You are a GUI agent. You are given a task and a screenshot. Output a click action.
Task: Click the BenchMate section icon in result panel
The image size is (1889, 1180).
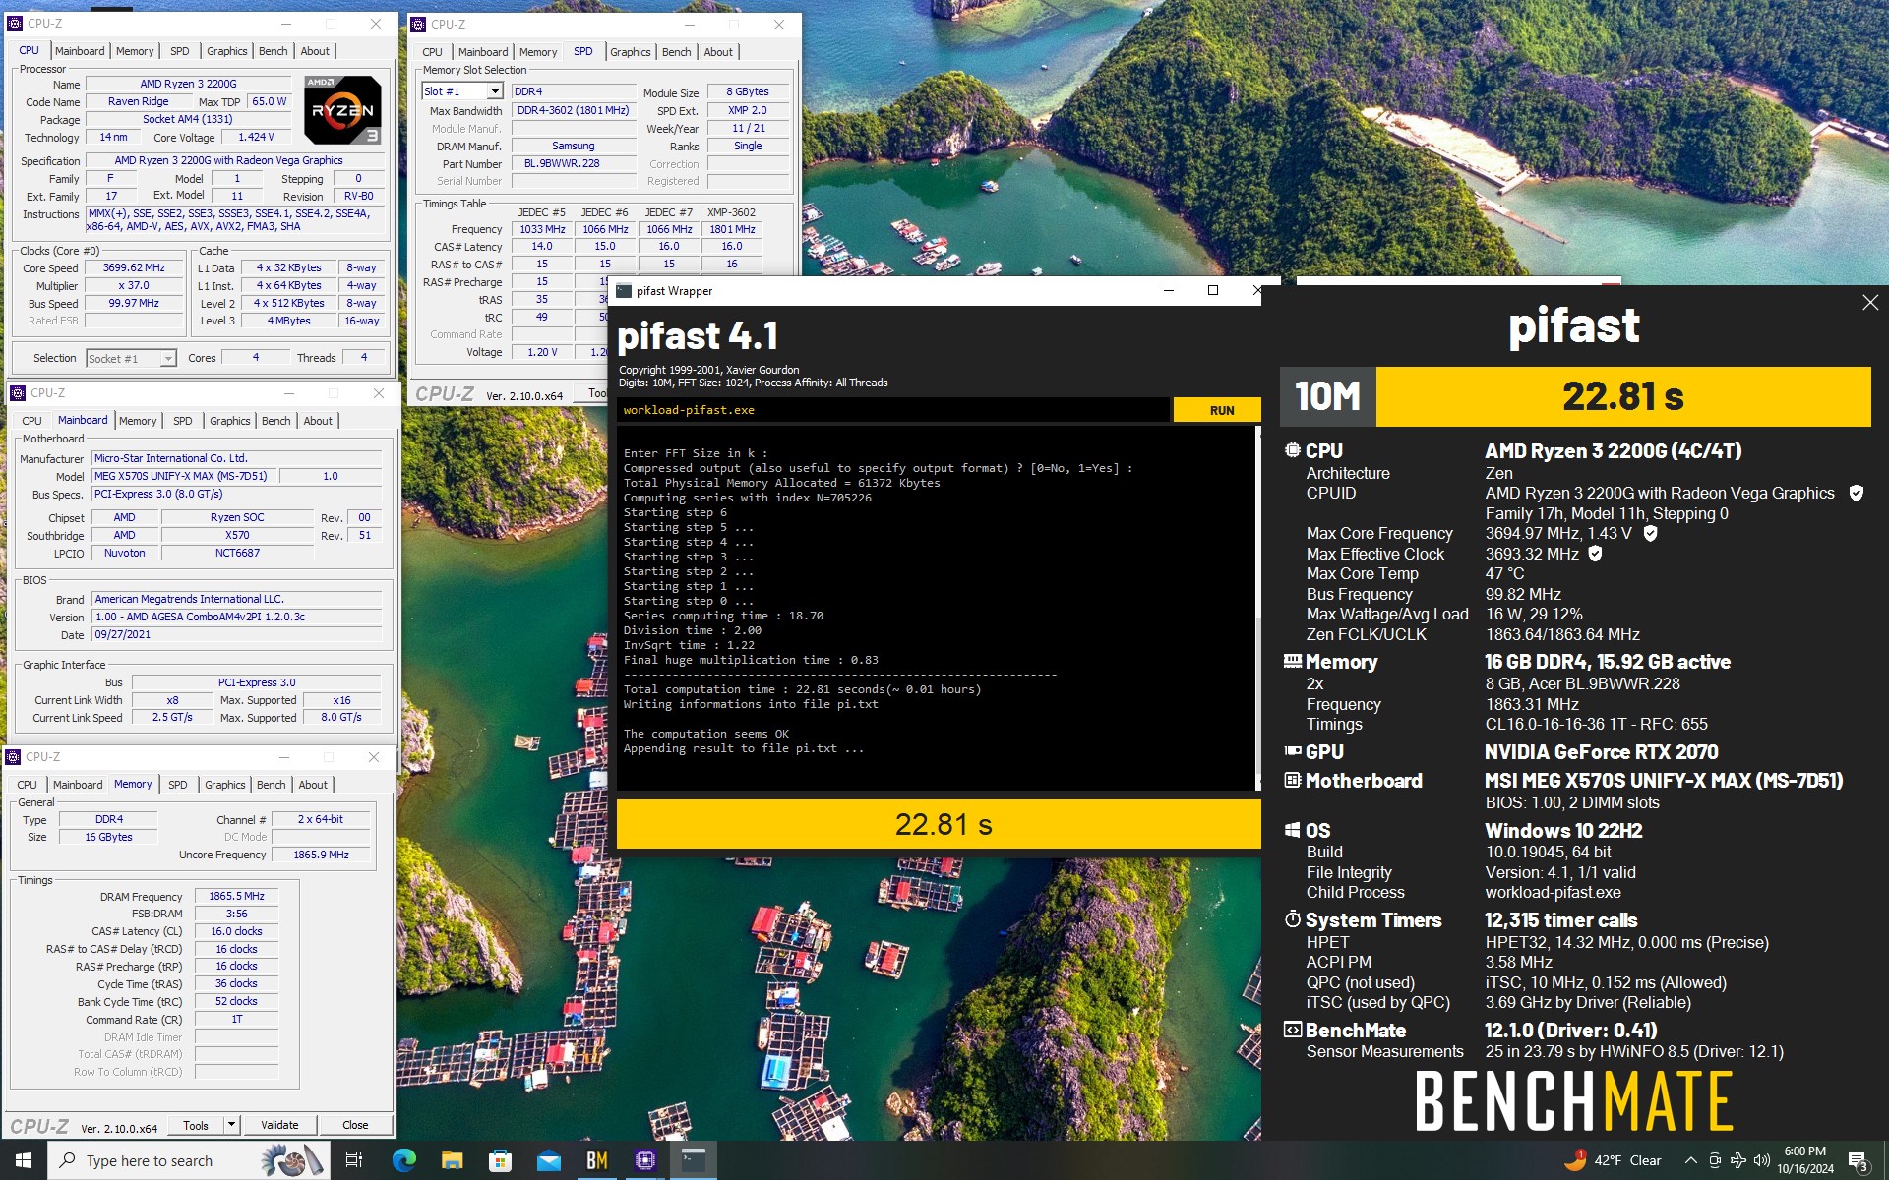coord(1292,1030)
